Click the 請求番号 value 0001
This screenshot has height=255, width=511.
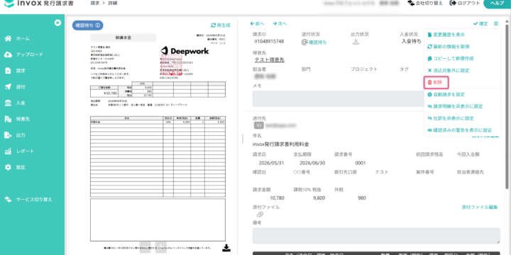point(361,163)
